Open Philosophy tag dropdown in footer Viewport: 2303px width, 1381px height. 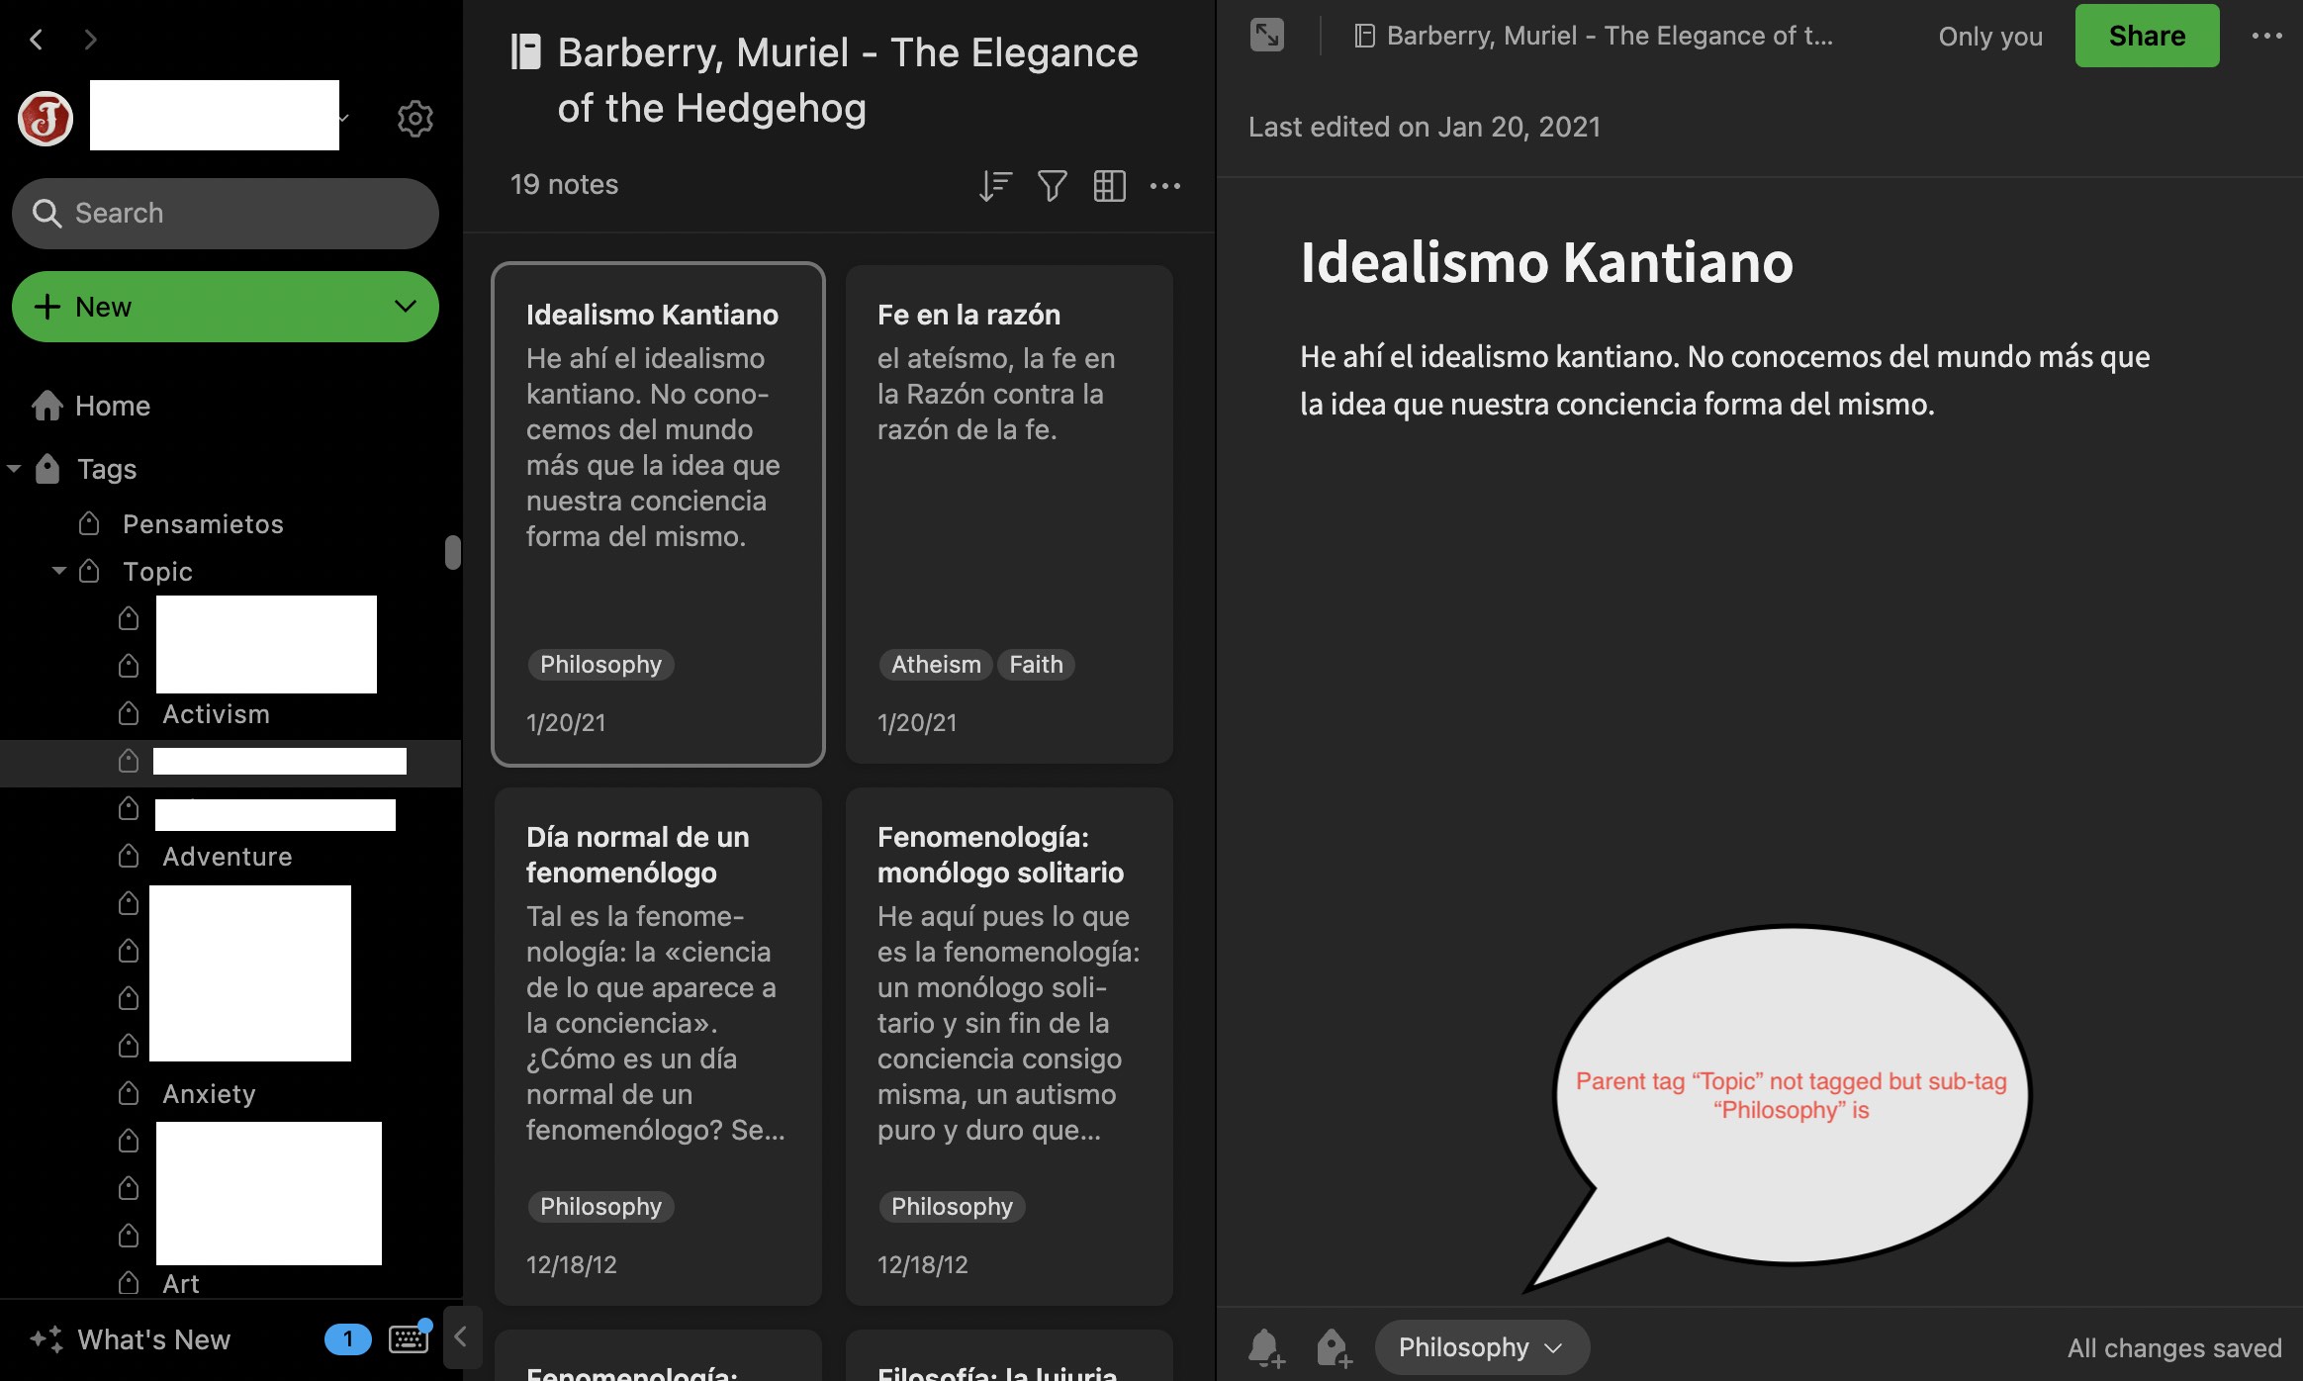[x=1481, y=1347]
